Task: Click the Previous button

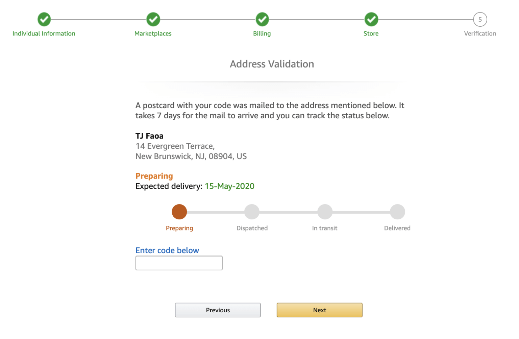Action: coord(218,310)
